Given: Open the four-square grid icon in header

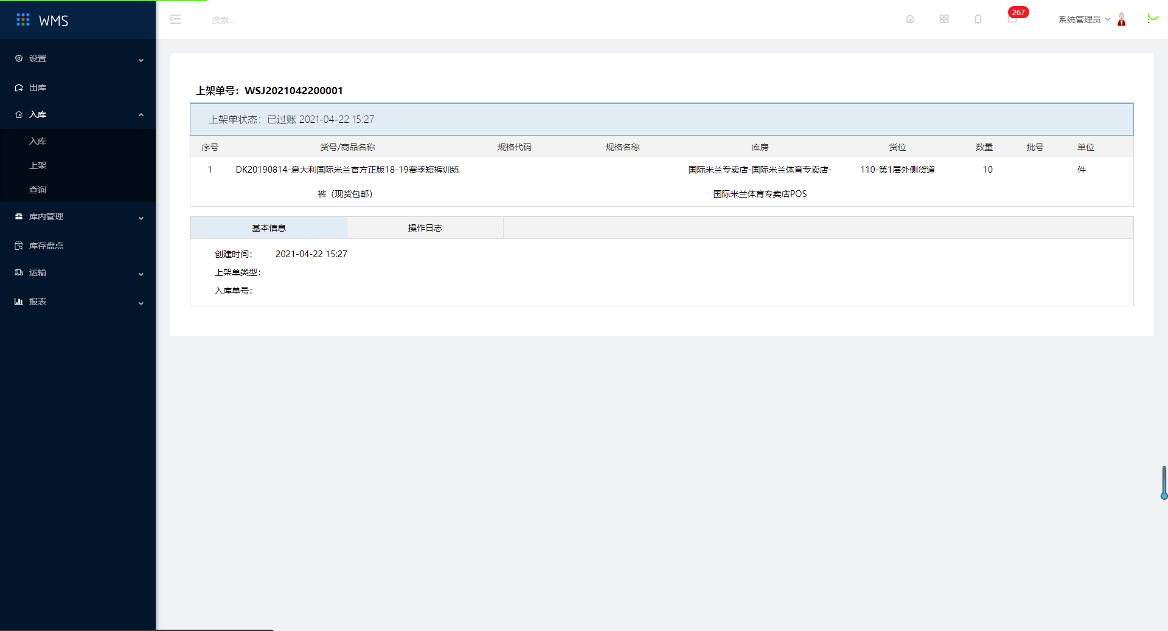Looking at the screenshot, I should pyautogui.click(x=944, y=19).
